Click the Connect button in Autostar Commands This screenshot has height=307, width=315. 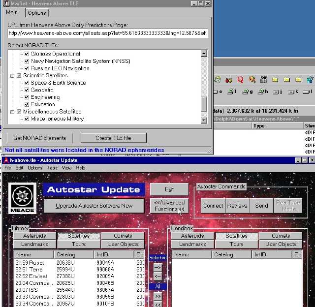[x=213, y=206]
